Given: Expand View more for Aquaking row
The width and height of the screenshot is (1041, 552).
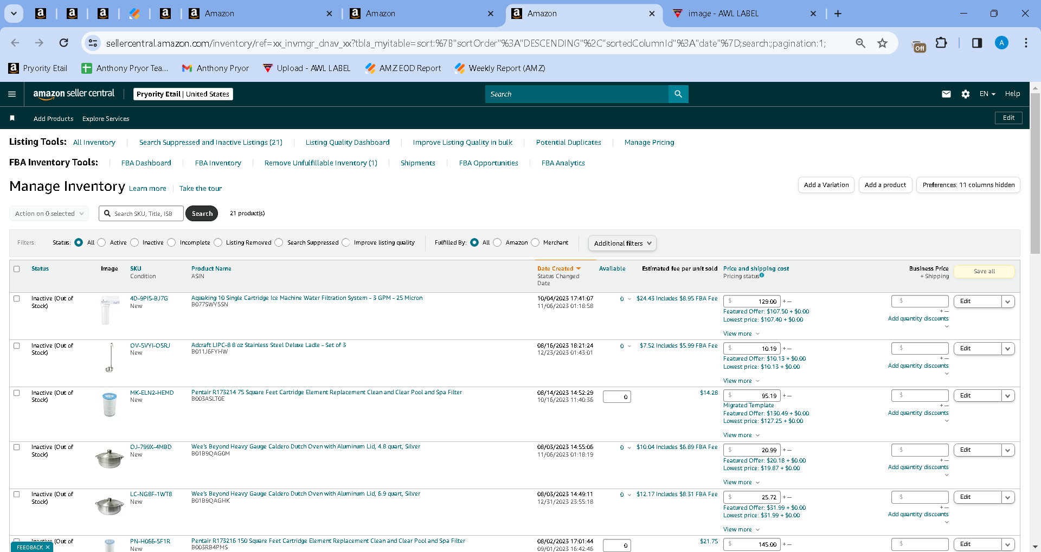Looking at the screenshot, I should (741, 333).
